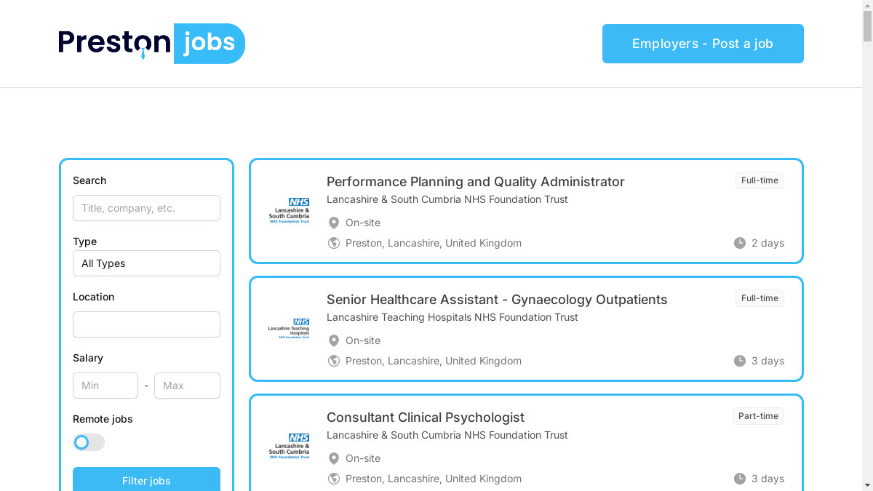Click the globe icon on Senior Healthcare Assistant job
The width and height of the screenshot is (873, 491).
pyautogui.click(x=334, y=361)
